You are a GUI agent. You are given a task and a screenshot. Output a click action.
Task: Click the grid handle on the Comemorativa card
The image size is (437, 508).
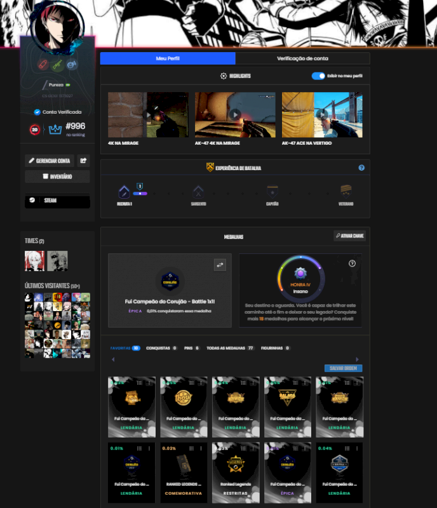coord(191,448)
